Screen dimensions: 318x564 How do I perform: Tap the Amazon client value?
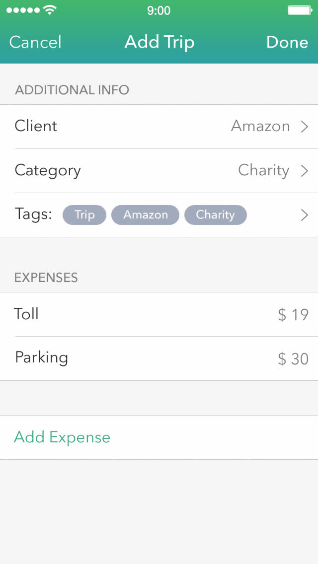click(260, 126)
